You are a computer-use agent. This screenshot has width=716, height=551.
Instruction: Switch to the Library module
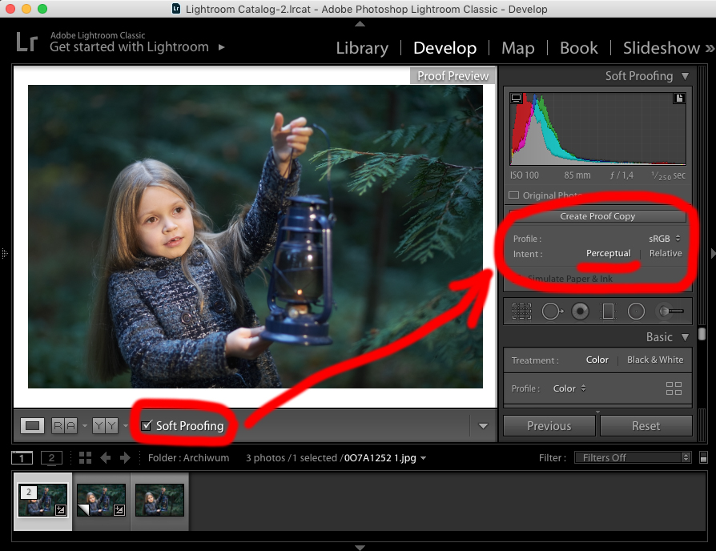362,48
